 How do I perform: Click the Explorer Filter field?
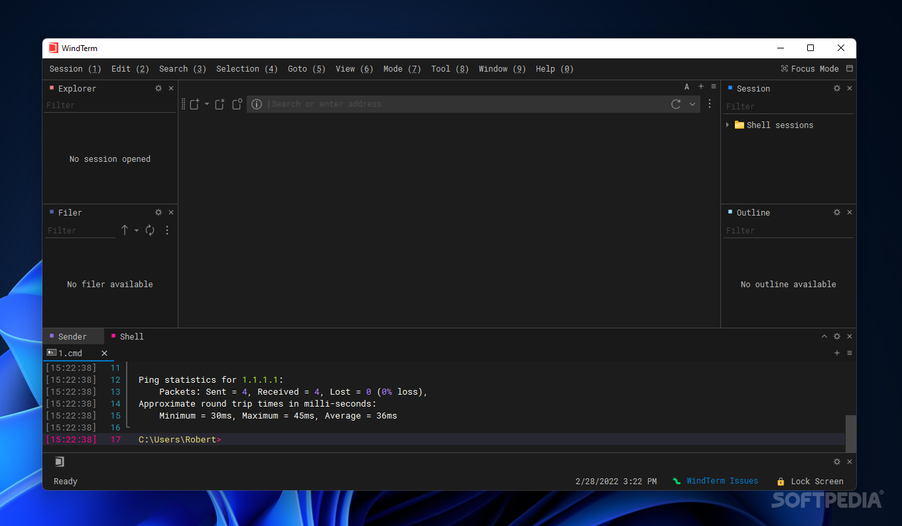click(x=110, y=105)
